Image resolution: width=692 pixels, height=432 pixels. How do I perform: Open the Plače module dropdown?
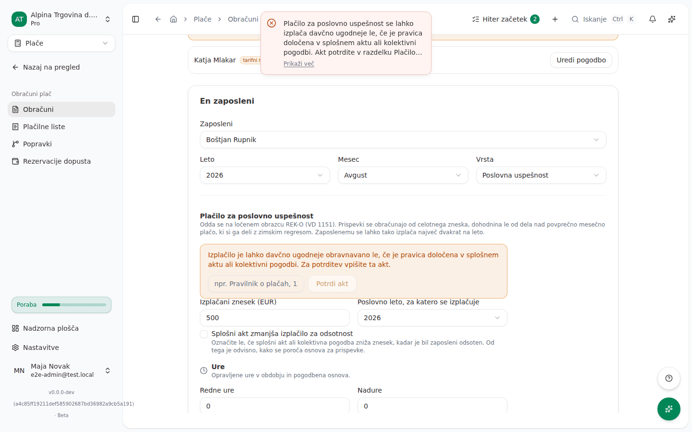point(62,43)
